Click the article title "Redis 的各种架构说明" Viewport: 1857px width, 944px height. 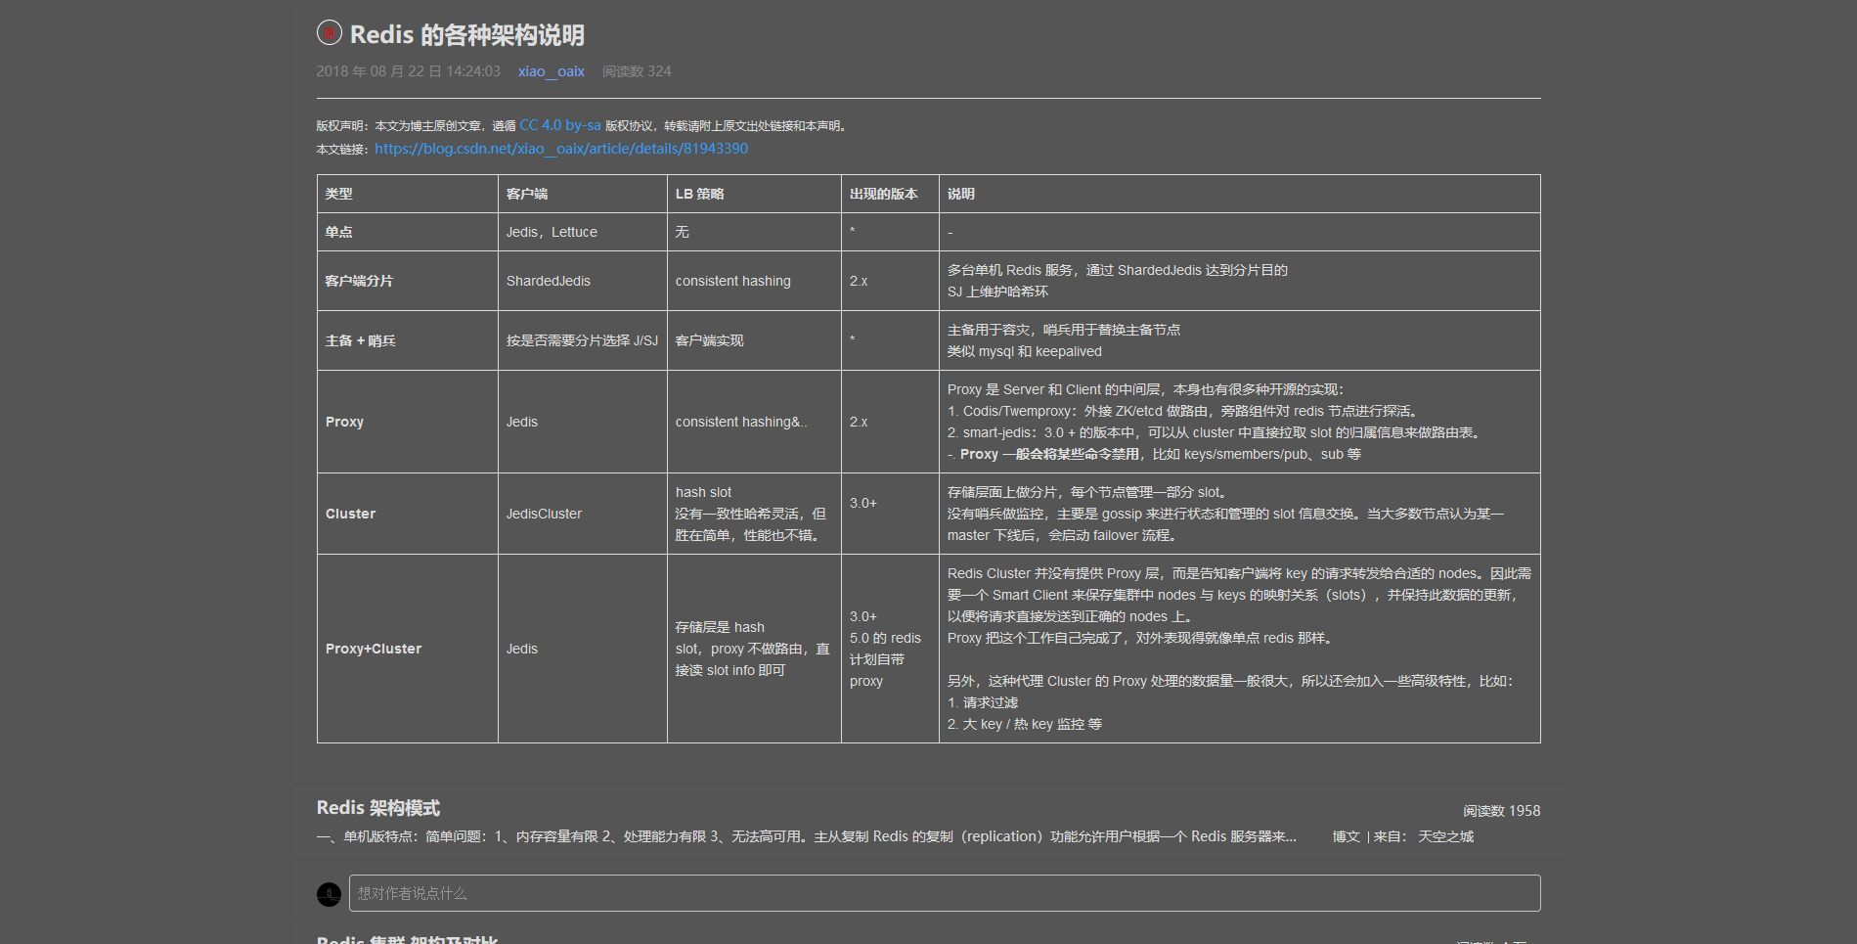pyautogui.click(x=467, y=35)
